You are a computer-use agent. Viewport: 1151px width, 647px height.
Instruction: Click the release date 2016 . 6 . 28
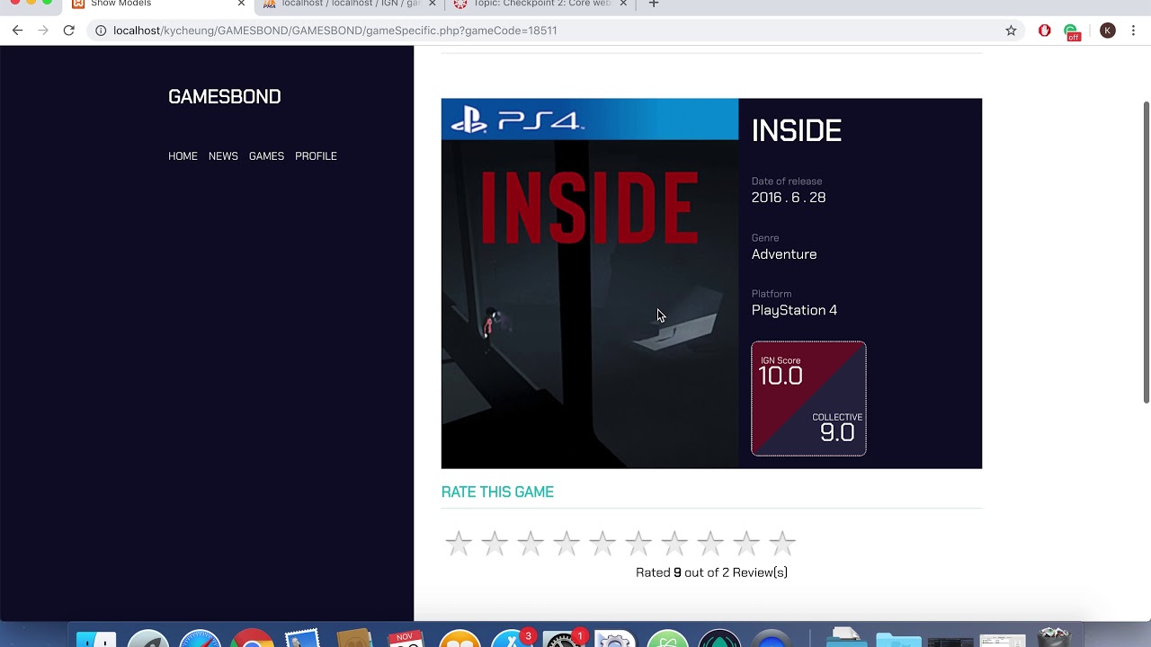pyautogui.click(x=789, y=198)
